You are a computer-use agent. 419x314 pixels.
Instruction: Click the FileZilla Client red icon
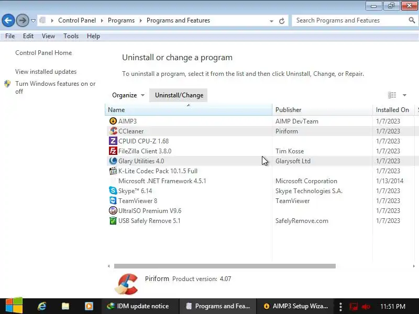(113, 151)
